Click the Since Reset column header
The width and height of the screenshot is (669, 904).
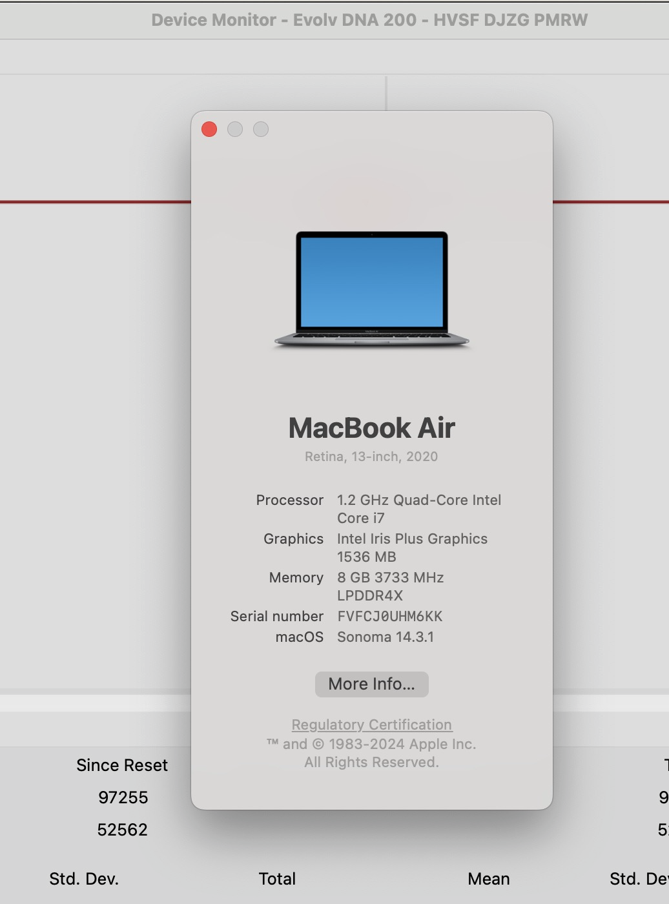(x=122, y=765)
